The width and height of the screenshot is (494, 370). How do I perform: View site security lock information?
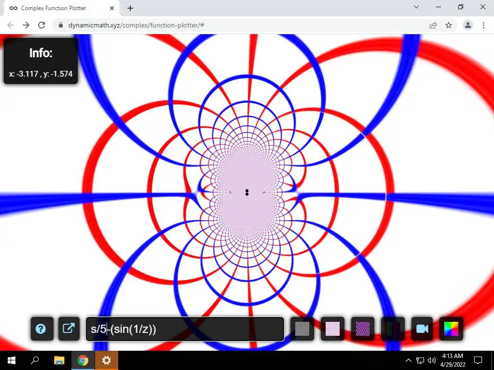pos(61,25)
